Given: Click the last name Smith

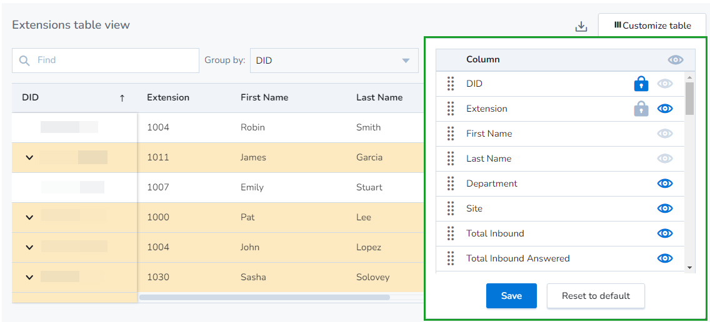Looking at the screenshot, I should click(369, 127).
